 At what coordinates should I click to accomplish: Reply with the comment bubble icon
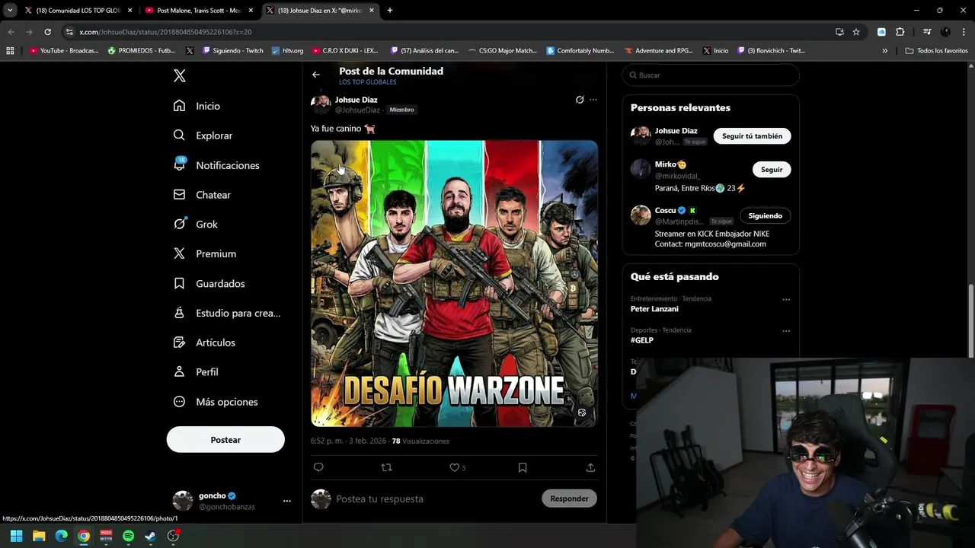[318, 467]
